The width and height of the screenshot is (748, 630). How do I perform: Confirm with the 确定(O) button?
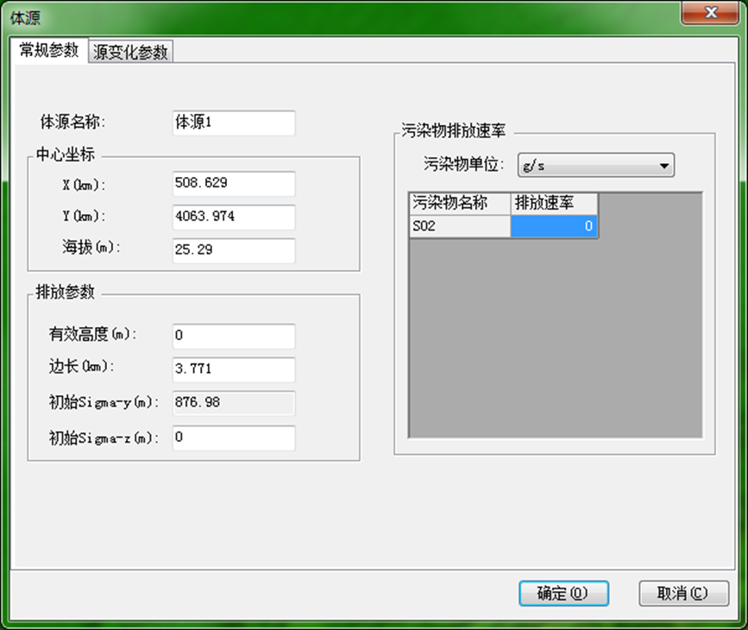click(563, 593)
